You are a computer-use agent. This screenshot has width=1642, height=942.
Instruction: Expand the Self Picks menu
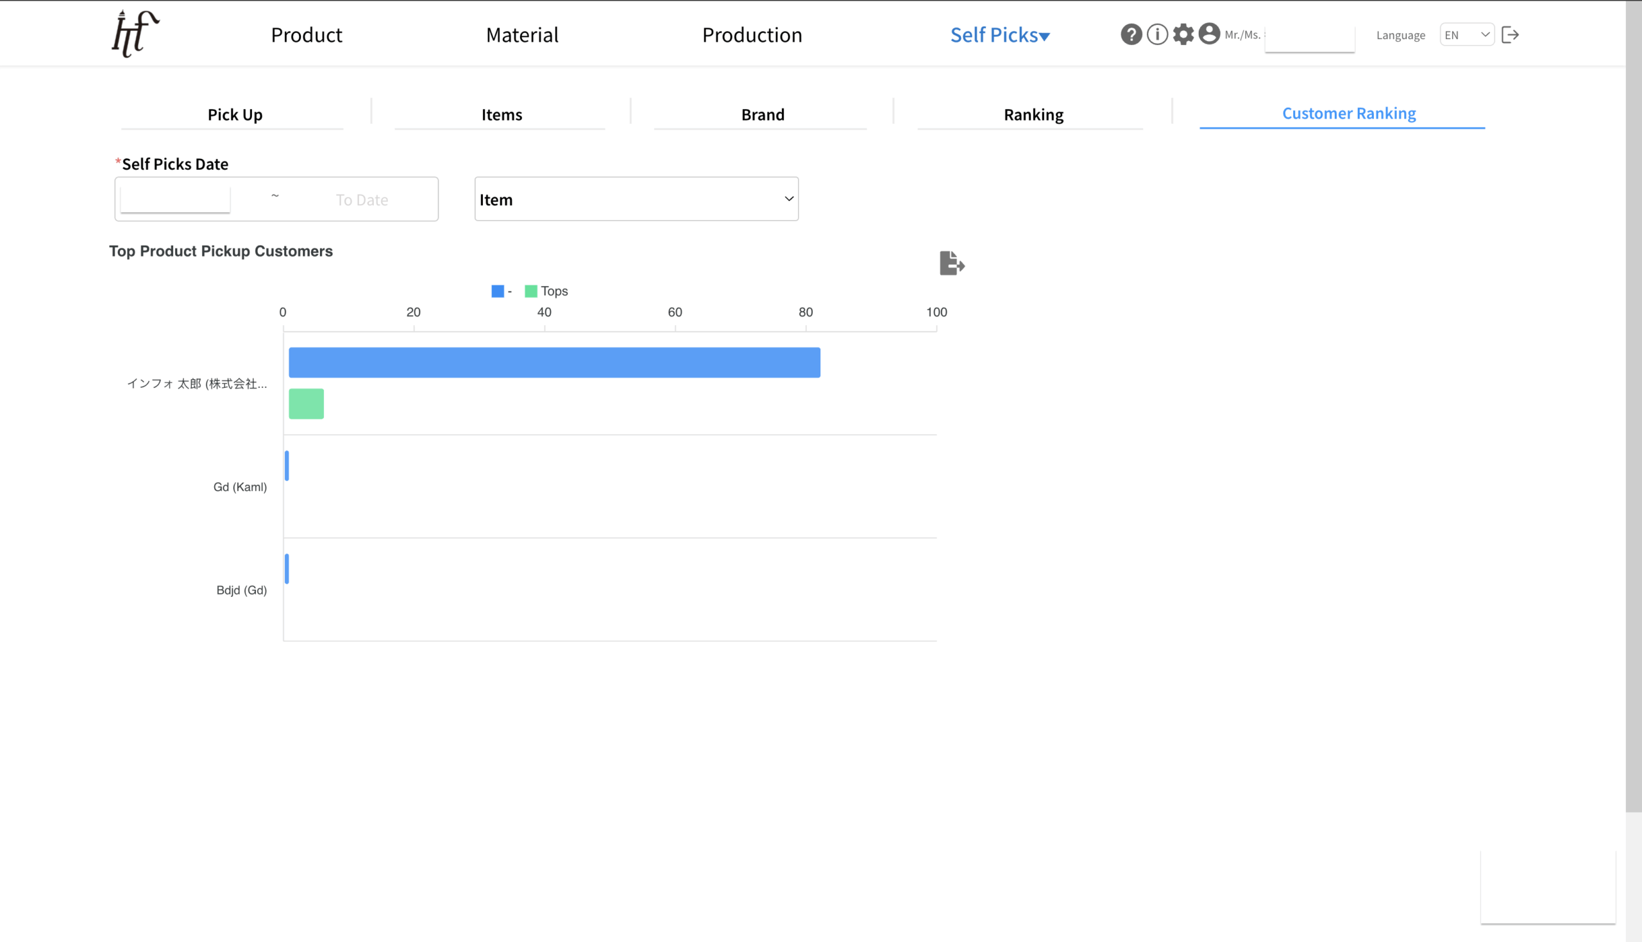(x=999, y=35)
